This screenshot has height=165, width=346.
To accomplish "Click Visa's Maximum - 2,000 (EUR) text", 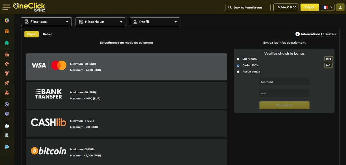I will pyautogui.click(x=85, y=70).
